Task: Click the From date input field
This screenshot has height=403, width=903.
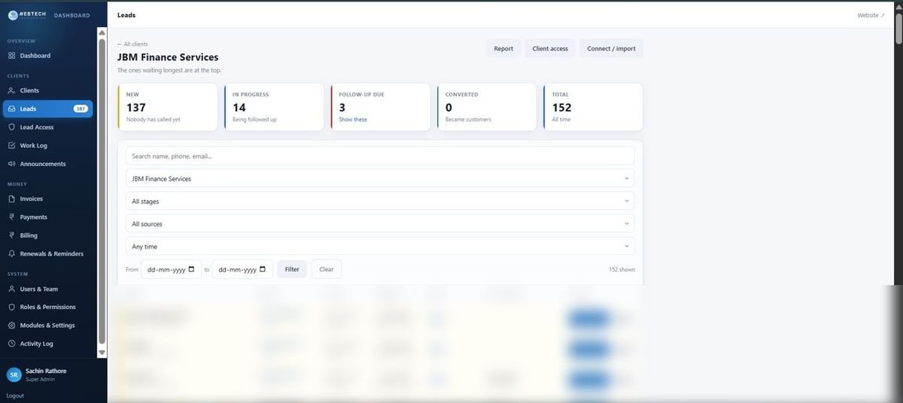Action: pos(172,269)
